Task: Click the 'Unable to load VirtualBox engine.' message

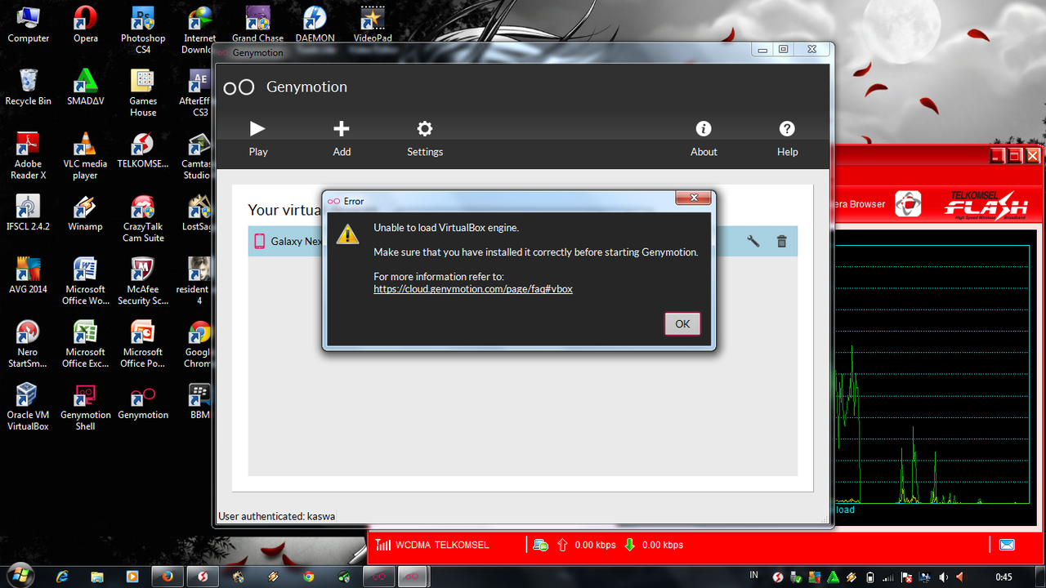Action: (x=446, y=228)
